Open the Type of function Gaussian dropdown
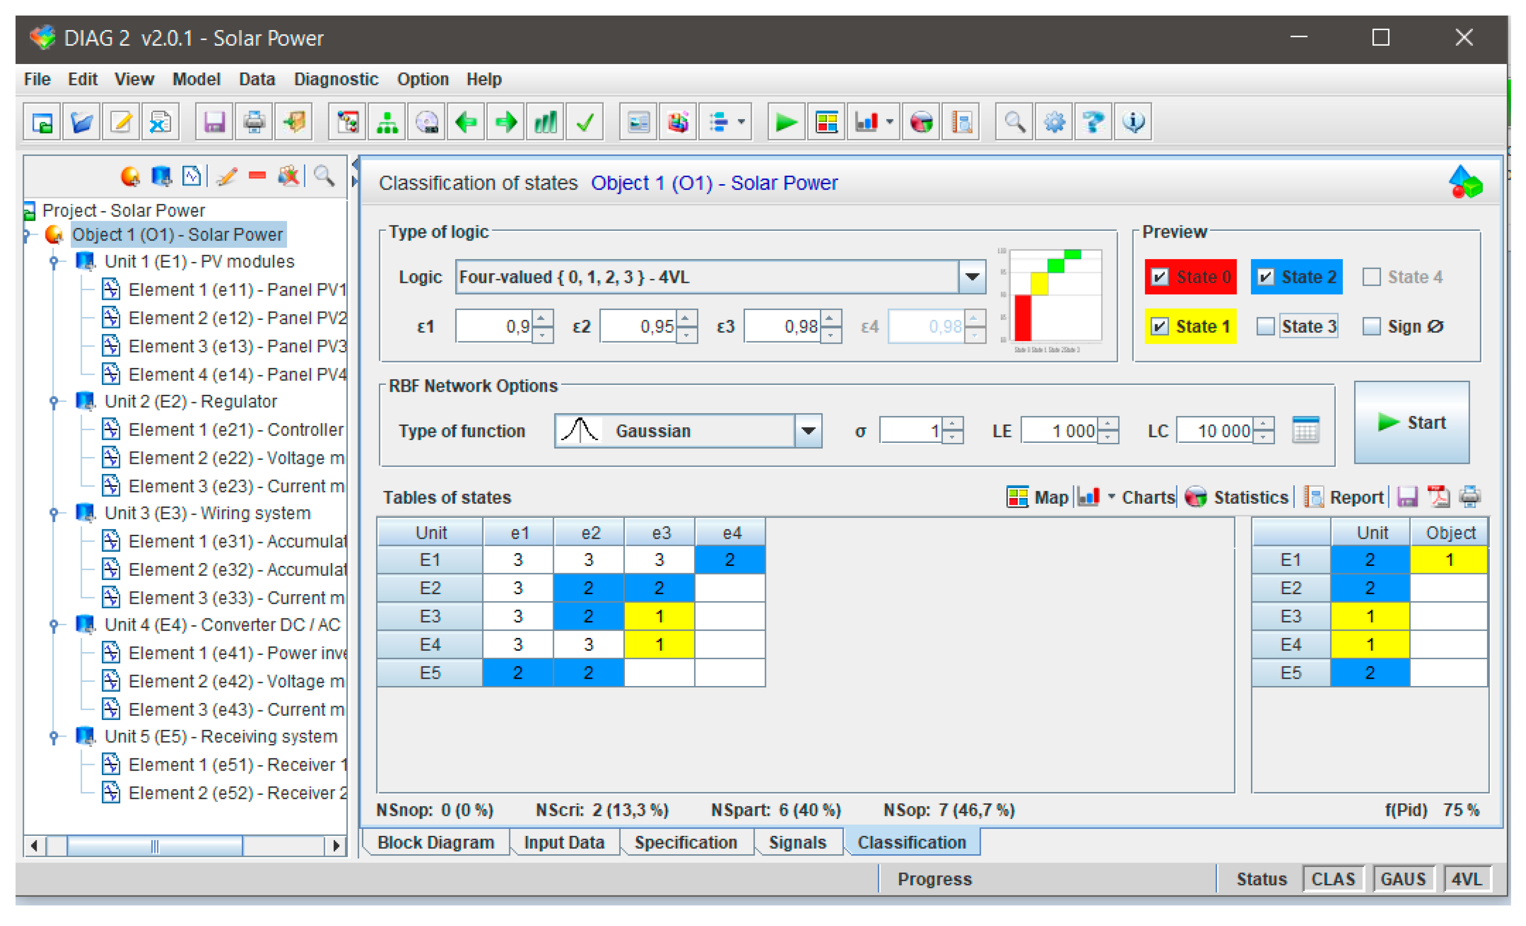The width and height of the screenshot is (1526, 926). pos(808,431)
